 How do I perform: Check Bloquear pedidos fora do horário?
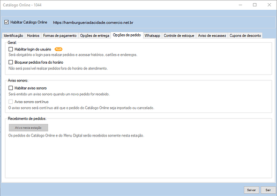pyautogui.click(x=11, y=62)
